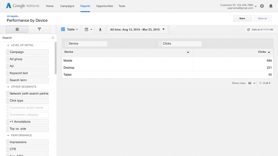Viewport: 278px width, 156px height.
Task: Open the calendar schedule icon menu
Action: click(x=88, y=29)
